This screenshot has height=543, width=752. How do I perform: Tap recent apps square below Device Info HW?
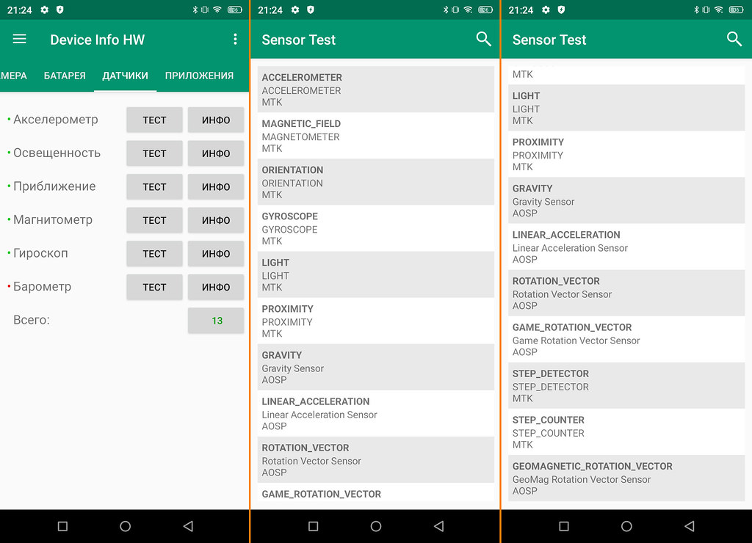62,526
